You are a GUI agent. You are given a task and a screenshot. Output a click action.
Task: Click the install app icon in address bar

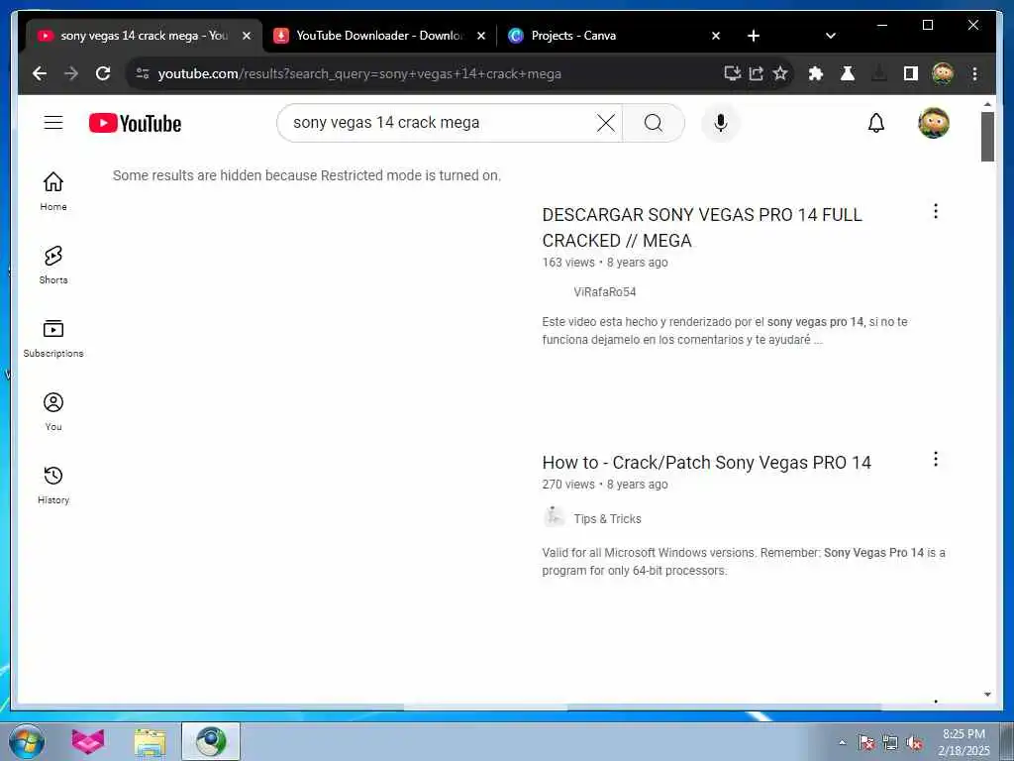(x=732, y=73)
